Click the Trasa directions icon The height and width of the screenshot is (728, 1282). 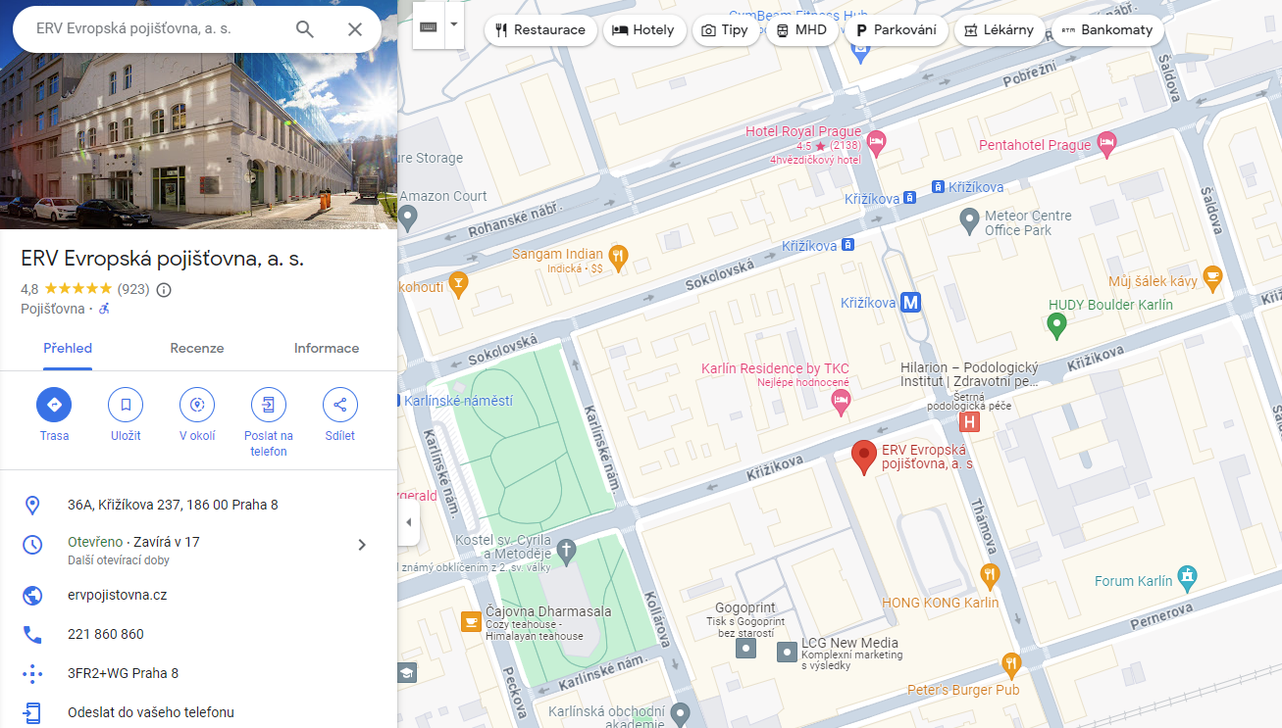tap(54, 405)
